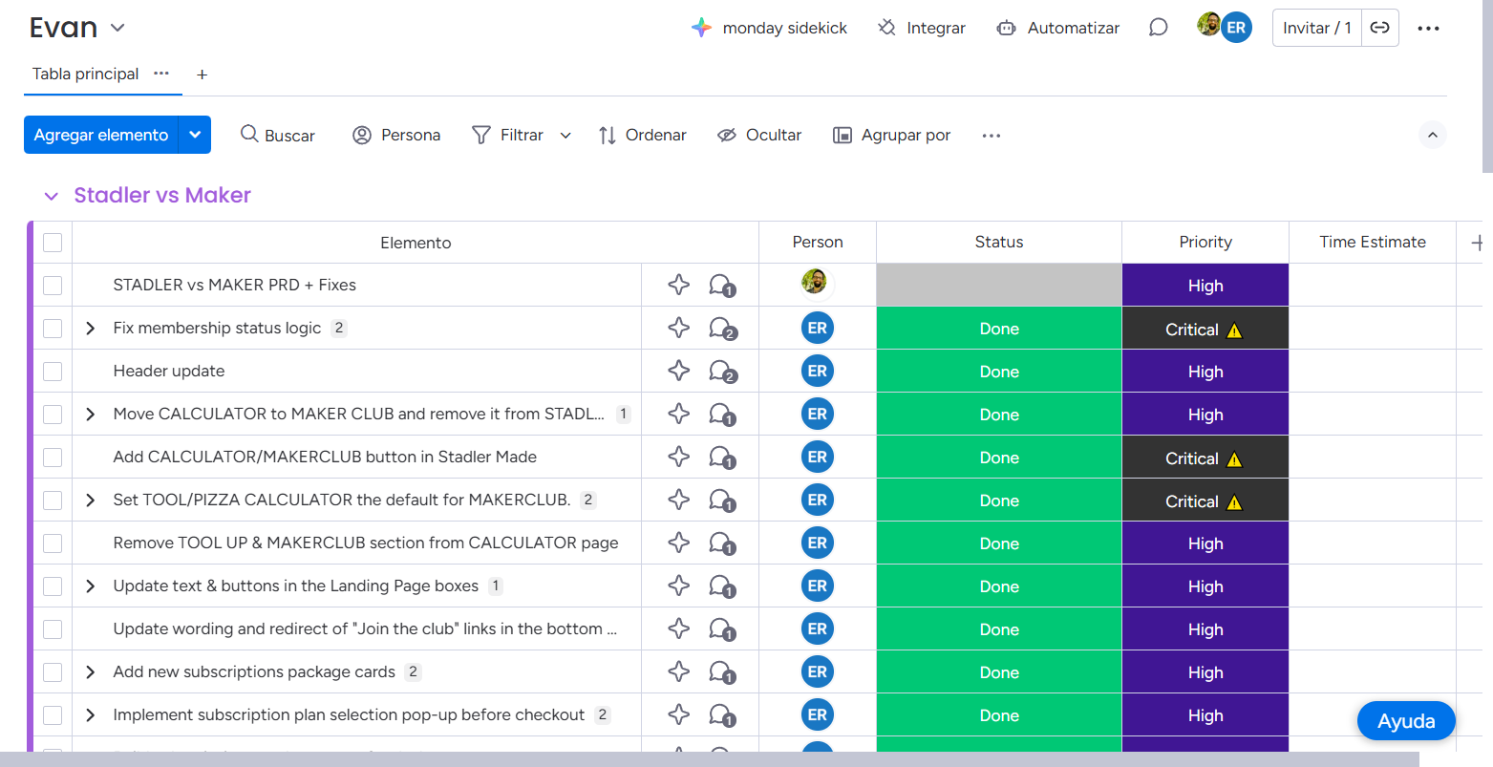Click empty gray status cell for STADLER vs MAKER PRD
The width and height of the screenshot is (1493, 767).
click(999, 286)
